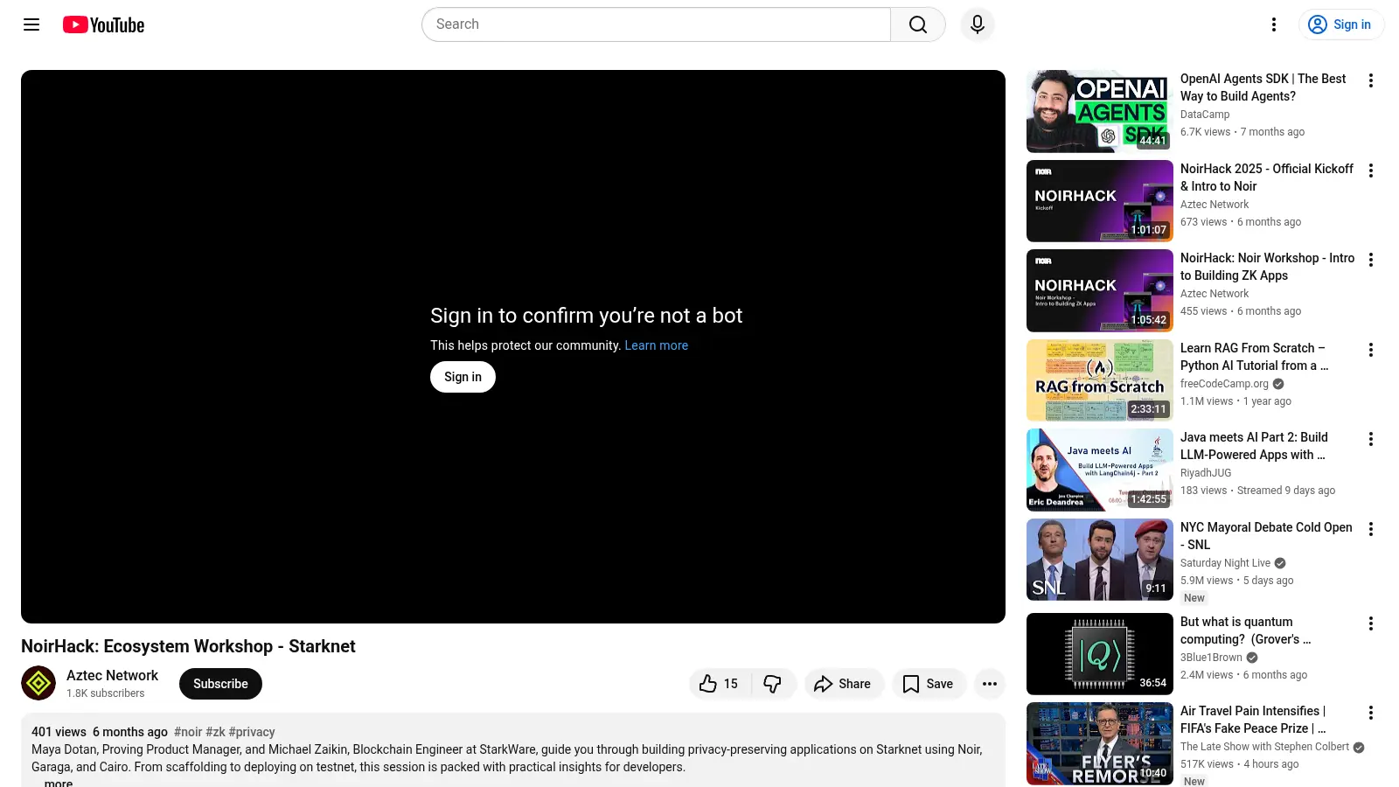This screenshot has width=1399, height=787.
Task: Click The Late Show with Stephen Colbert name
Action: (1264, 747)
